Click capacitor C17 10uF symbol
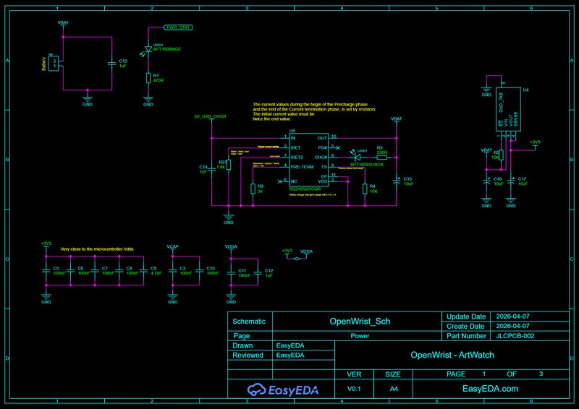 [x=511, y=181]
